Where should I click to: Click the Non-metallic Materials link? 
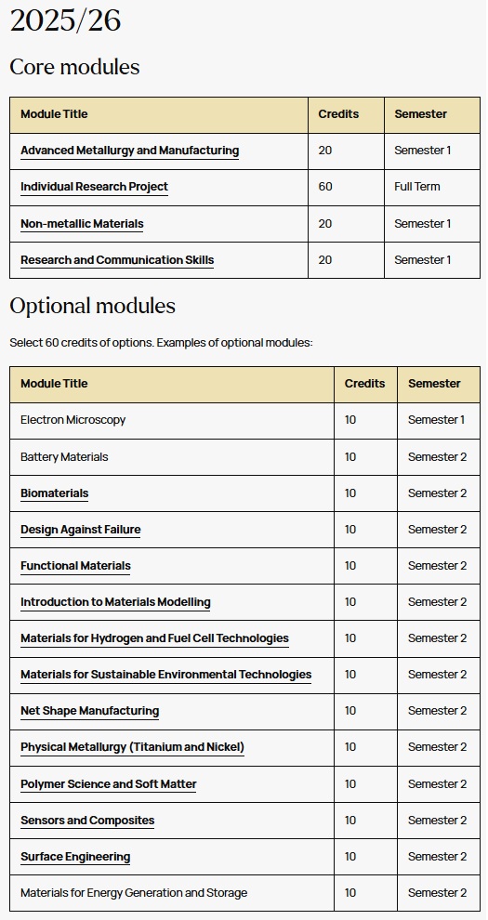point(82,224)
